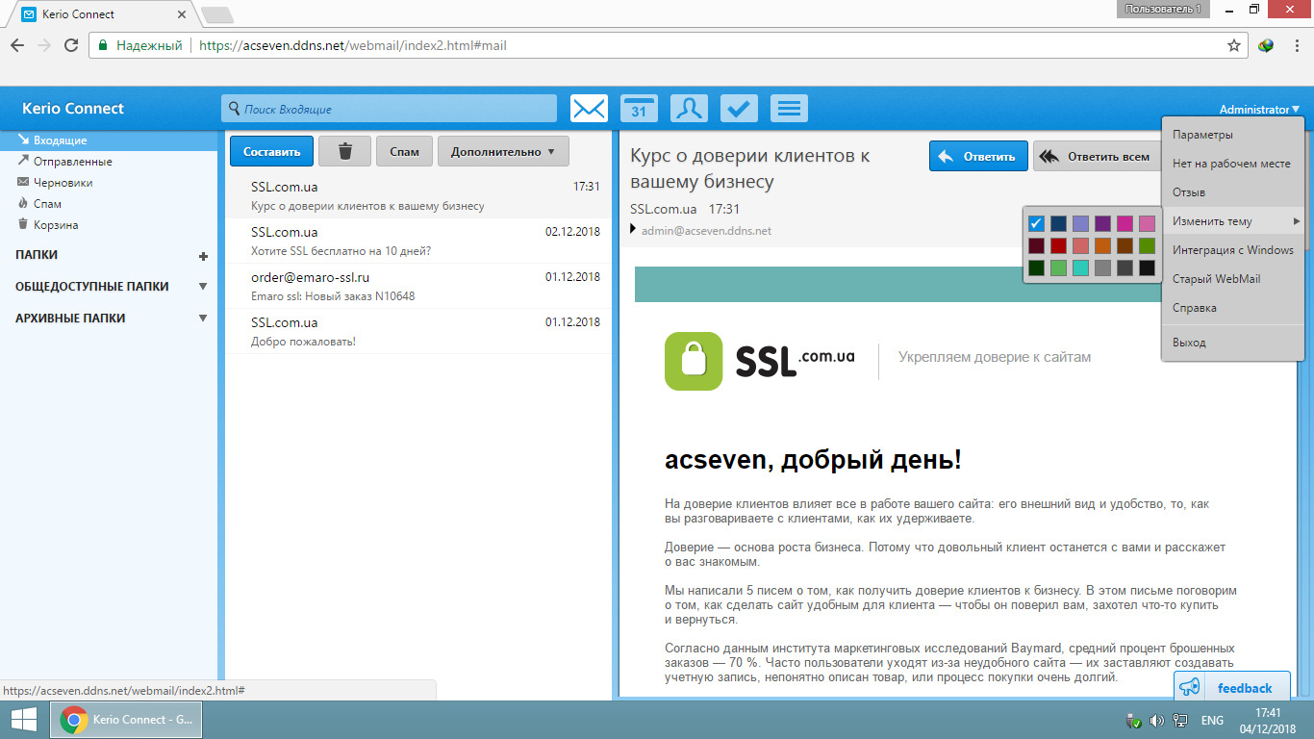Click the browser back arrow

coord(17,45)
